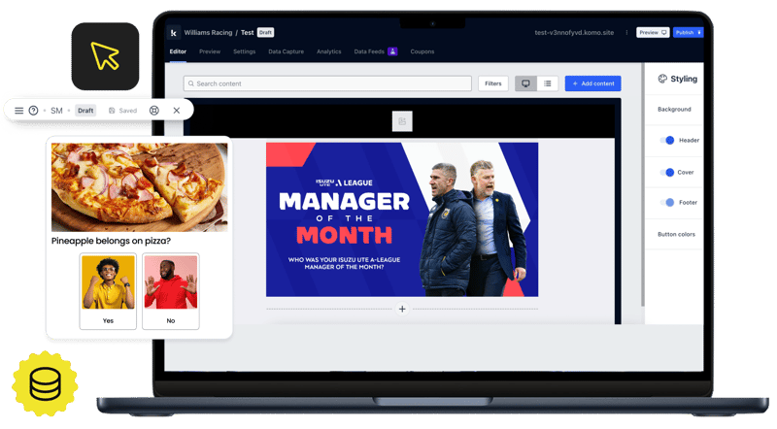The width and height of the screenshot is (777, 429).
Task: Open the Data Capture tab
Action: 286,51
